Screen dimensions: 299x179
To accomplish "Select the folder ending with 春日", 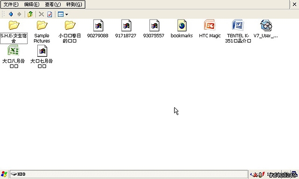I will point(70,32).
